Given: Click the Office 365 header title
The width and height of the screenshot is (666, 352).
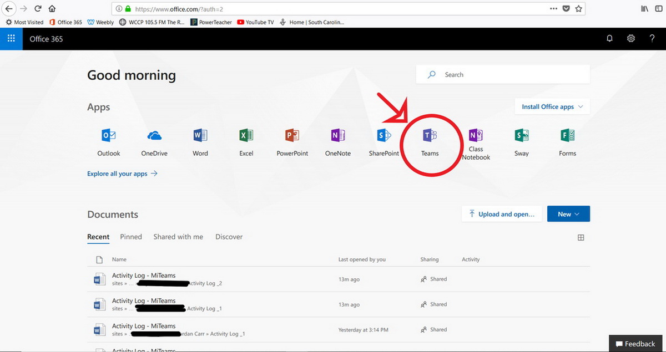Looking at the screenshot, I should pos(46,39).
